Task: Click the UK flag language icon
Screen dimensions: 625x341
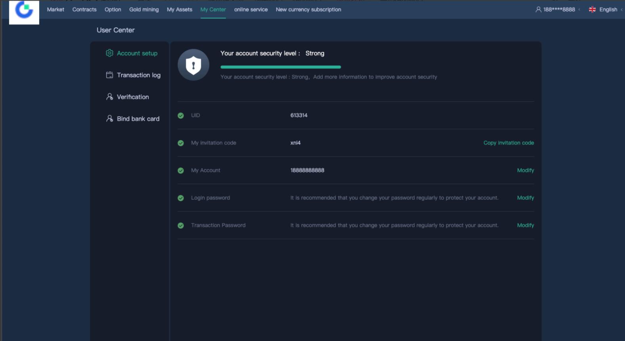Action: coord(592,10)
